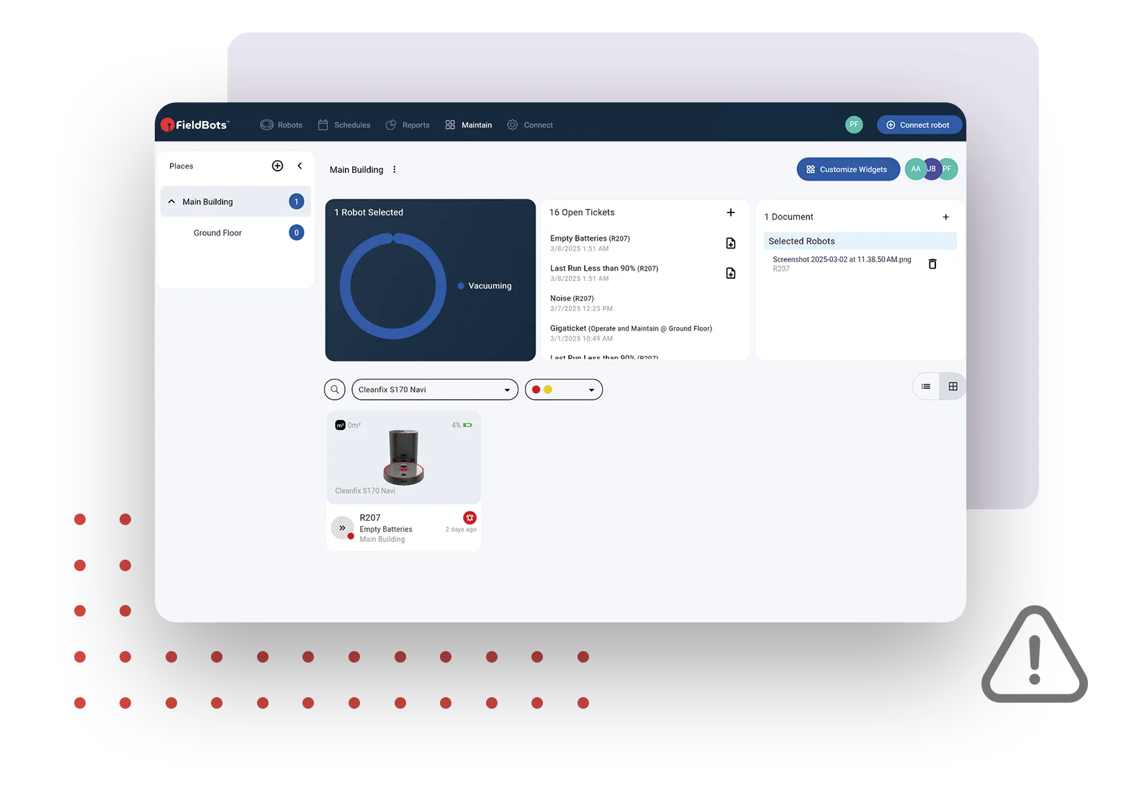Expand R207 card double-chevron button
The width and height of the screenshot is (1124, 793).
coord(342,528)
